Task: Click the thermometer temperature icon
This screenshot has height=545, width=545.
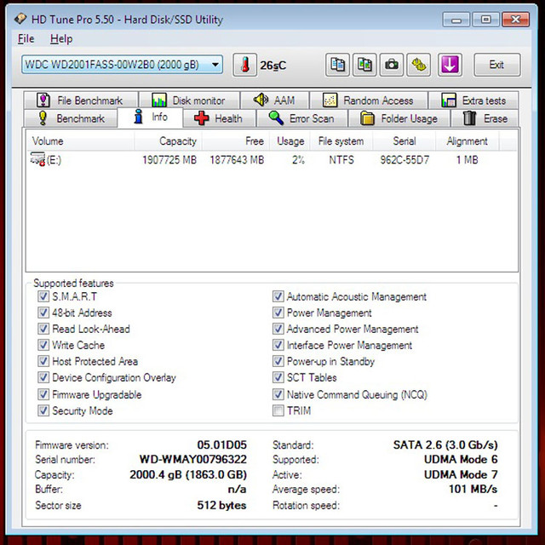Action: tap(244, 65)
